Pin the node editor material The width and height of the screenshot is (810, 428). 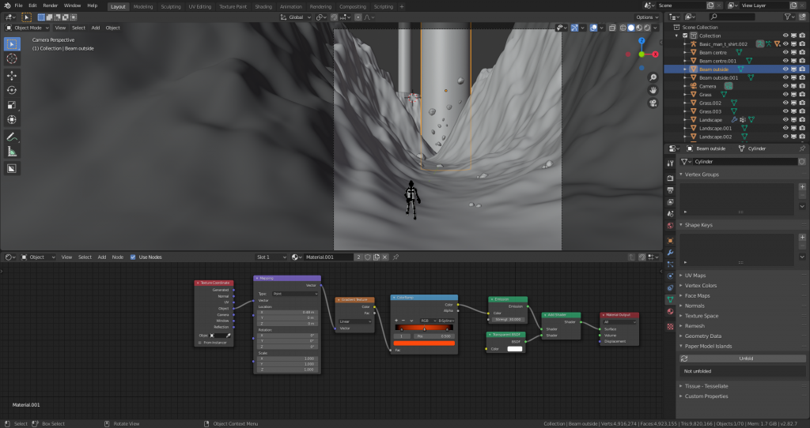pyautogui.click(x=396, y=257)
